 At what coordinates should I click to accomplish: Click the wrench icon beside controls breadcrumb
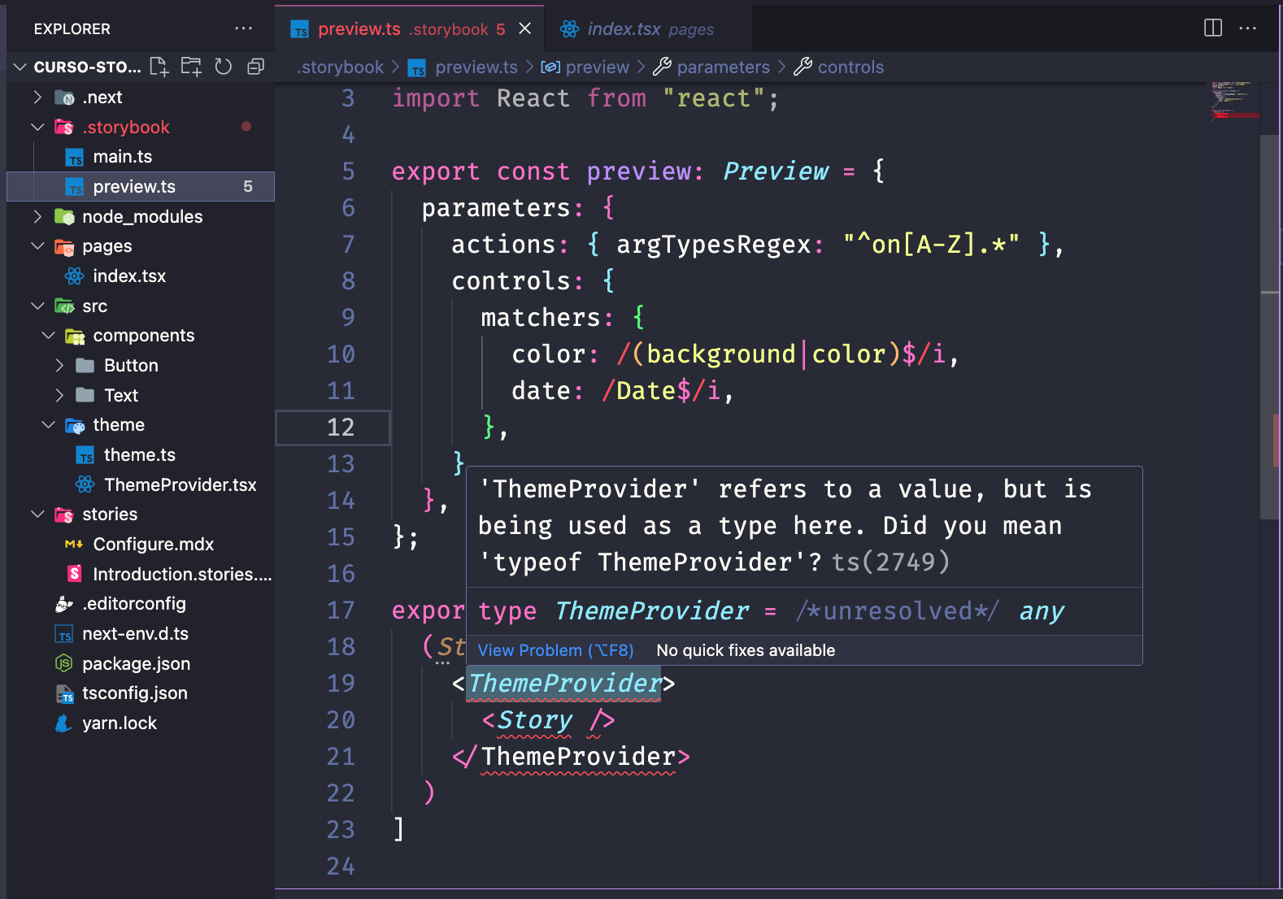pos(803,67)
